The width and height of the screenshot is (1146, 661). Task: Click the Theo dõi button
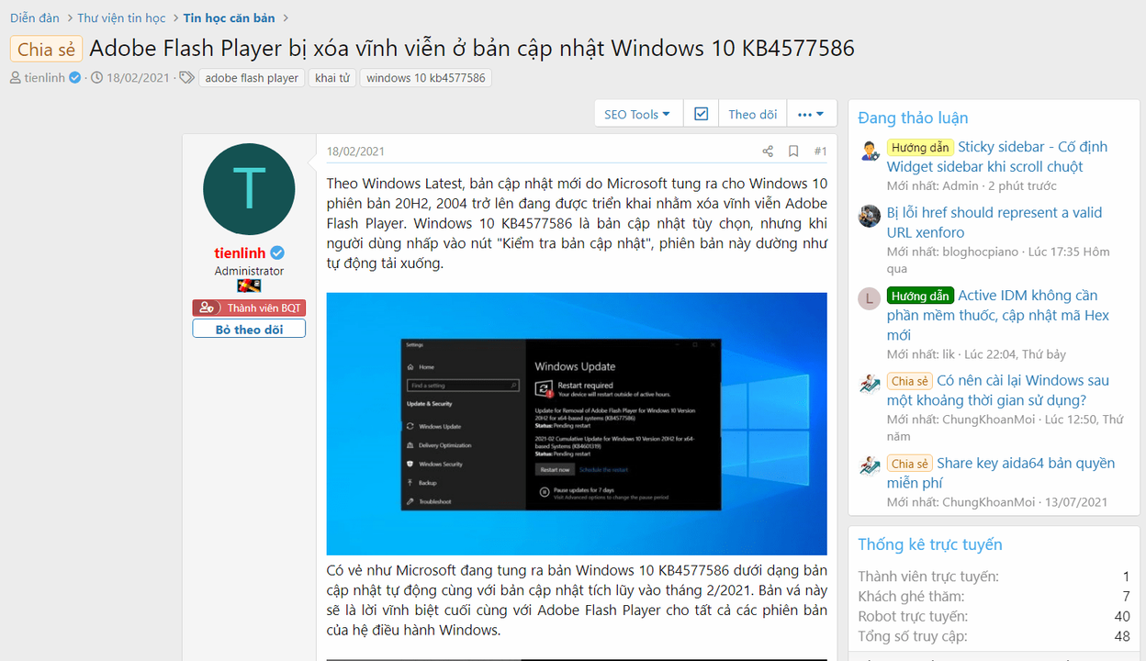[753, 114]
